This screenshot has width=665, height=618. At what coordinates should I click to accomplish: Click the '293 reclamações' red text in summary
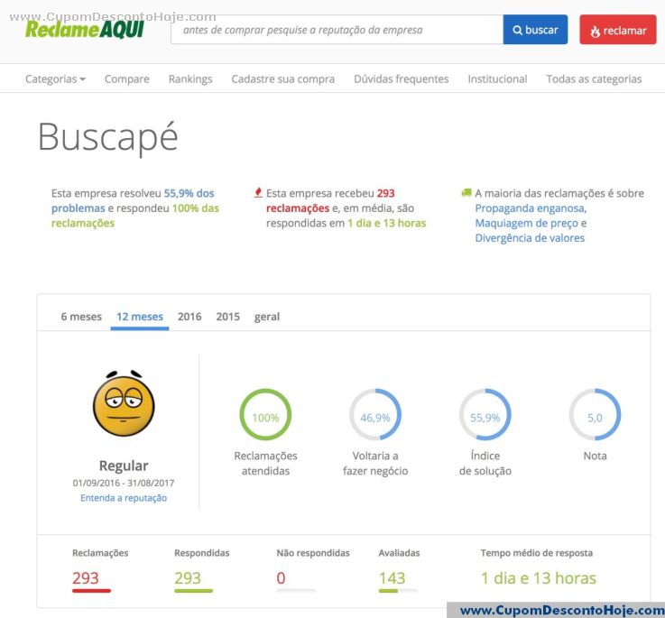tap(330, 200)
